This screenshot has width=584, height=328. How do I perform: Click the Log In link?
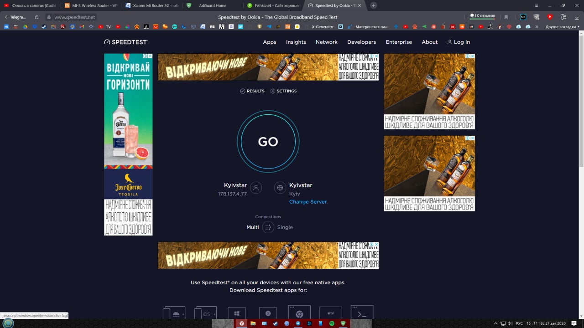459,42
